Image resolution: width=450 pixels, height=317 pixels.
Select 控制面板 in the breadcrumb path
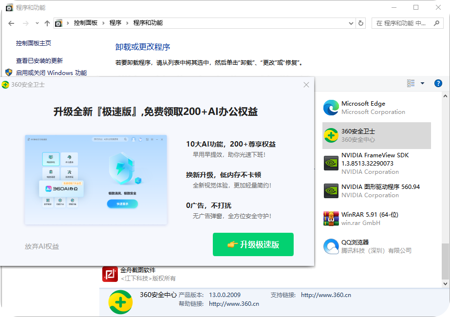tap(86, 23)
